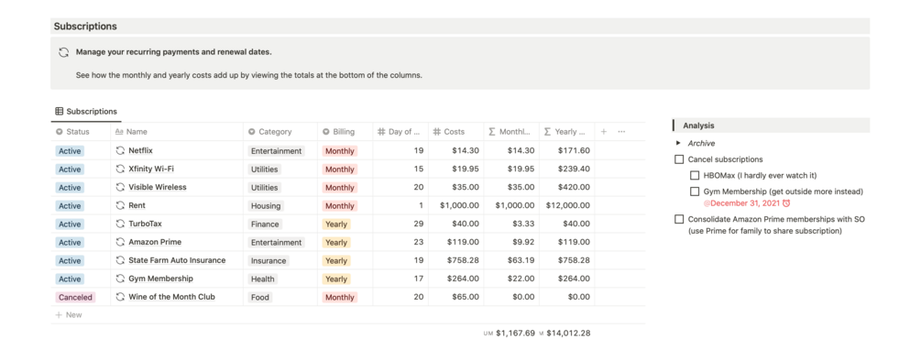Click the Analysis heading

click(x=698, y=126)
